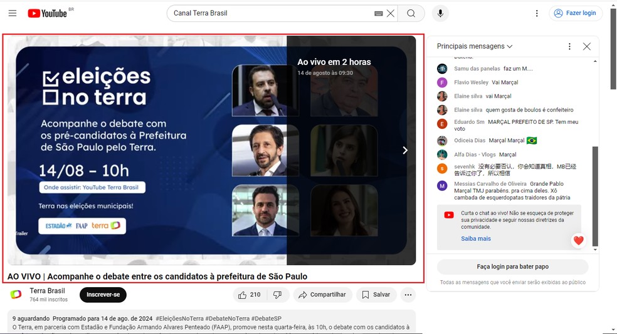
Task: Click the YouTube icon in chat notice
Action: [x=449, y=215]
